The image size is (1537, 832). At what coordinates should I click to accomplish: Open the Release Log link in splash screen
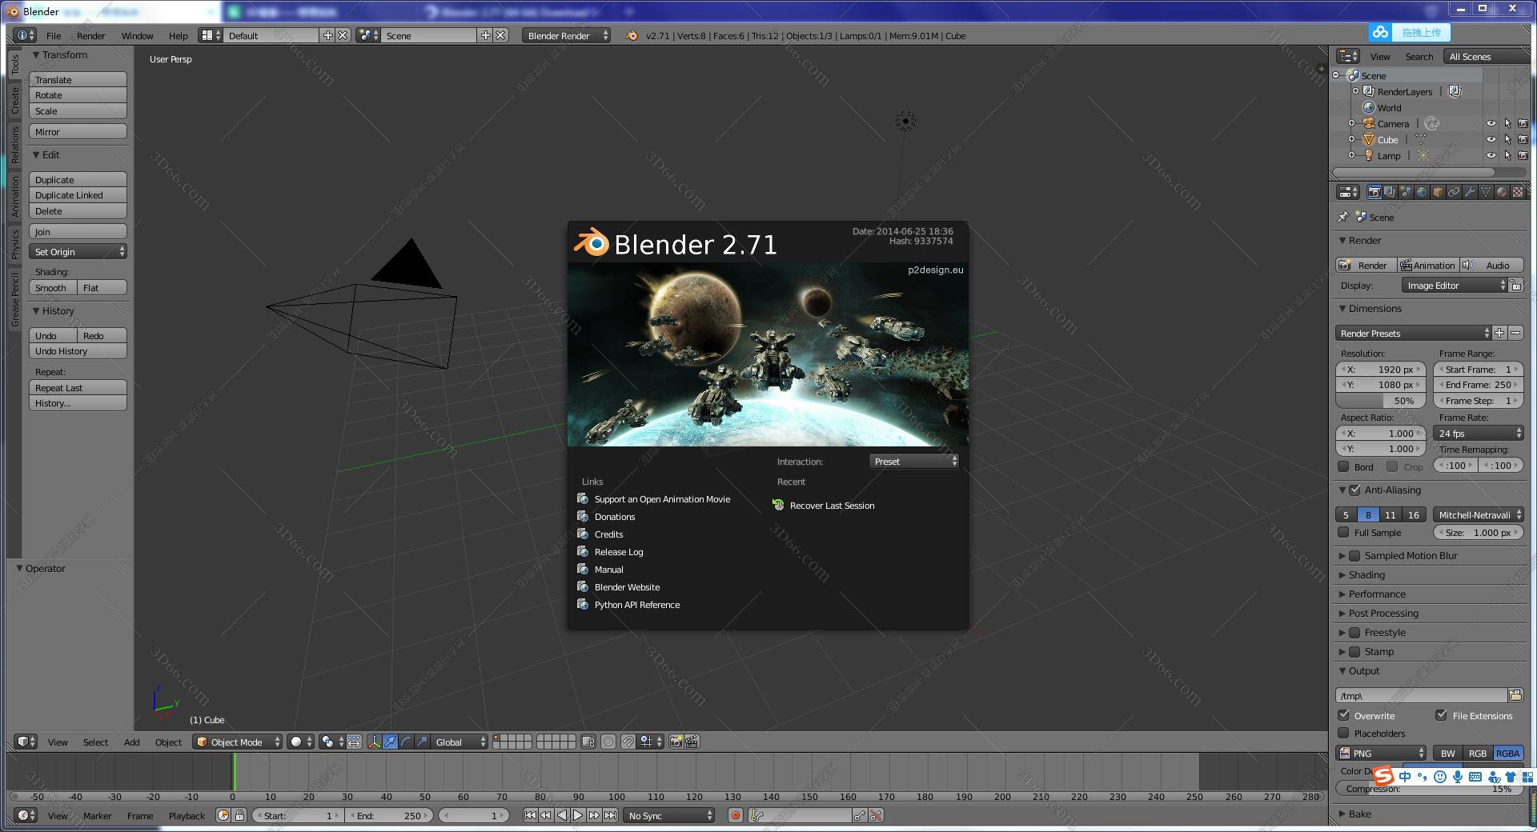pyautogui.click(x=618, y=551)
